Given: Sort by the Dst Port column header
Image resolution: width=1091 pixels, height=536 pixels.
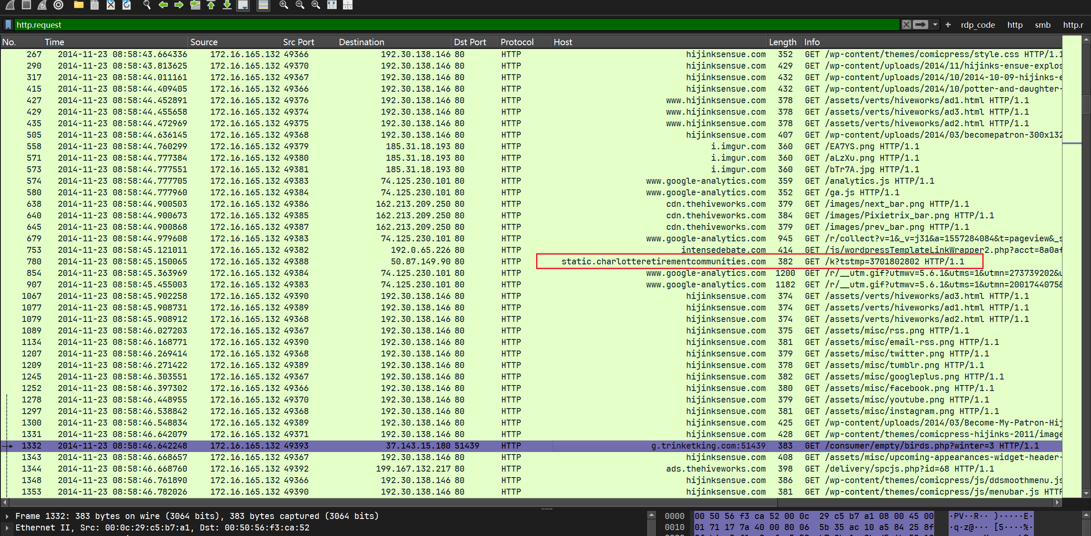Looking at the screenshot, I should 475,42.
